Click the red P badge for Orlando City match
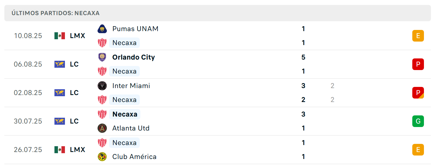The width and height of the screenshot is (435, 168). [418, 64]
